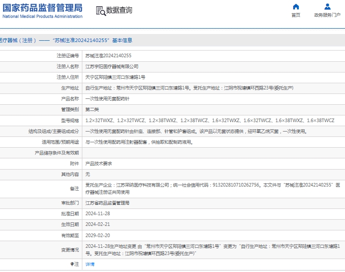Click the 生效日期 field label
The width and height of the screenshot is (345, 272).
coord(70,224)
